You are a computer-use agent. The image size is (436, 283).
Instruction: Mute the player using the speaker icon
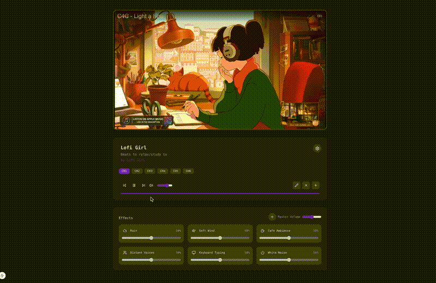[152, 185]
